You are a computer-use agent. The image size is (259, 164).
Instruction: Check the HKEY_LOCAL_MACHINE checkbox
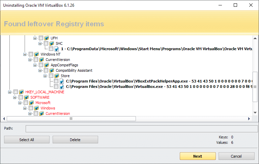[16, 92]
